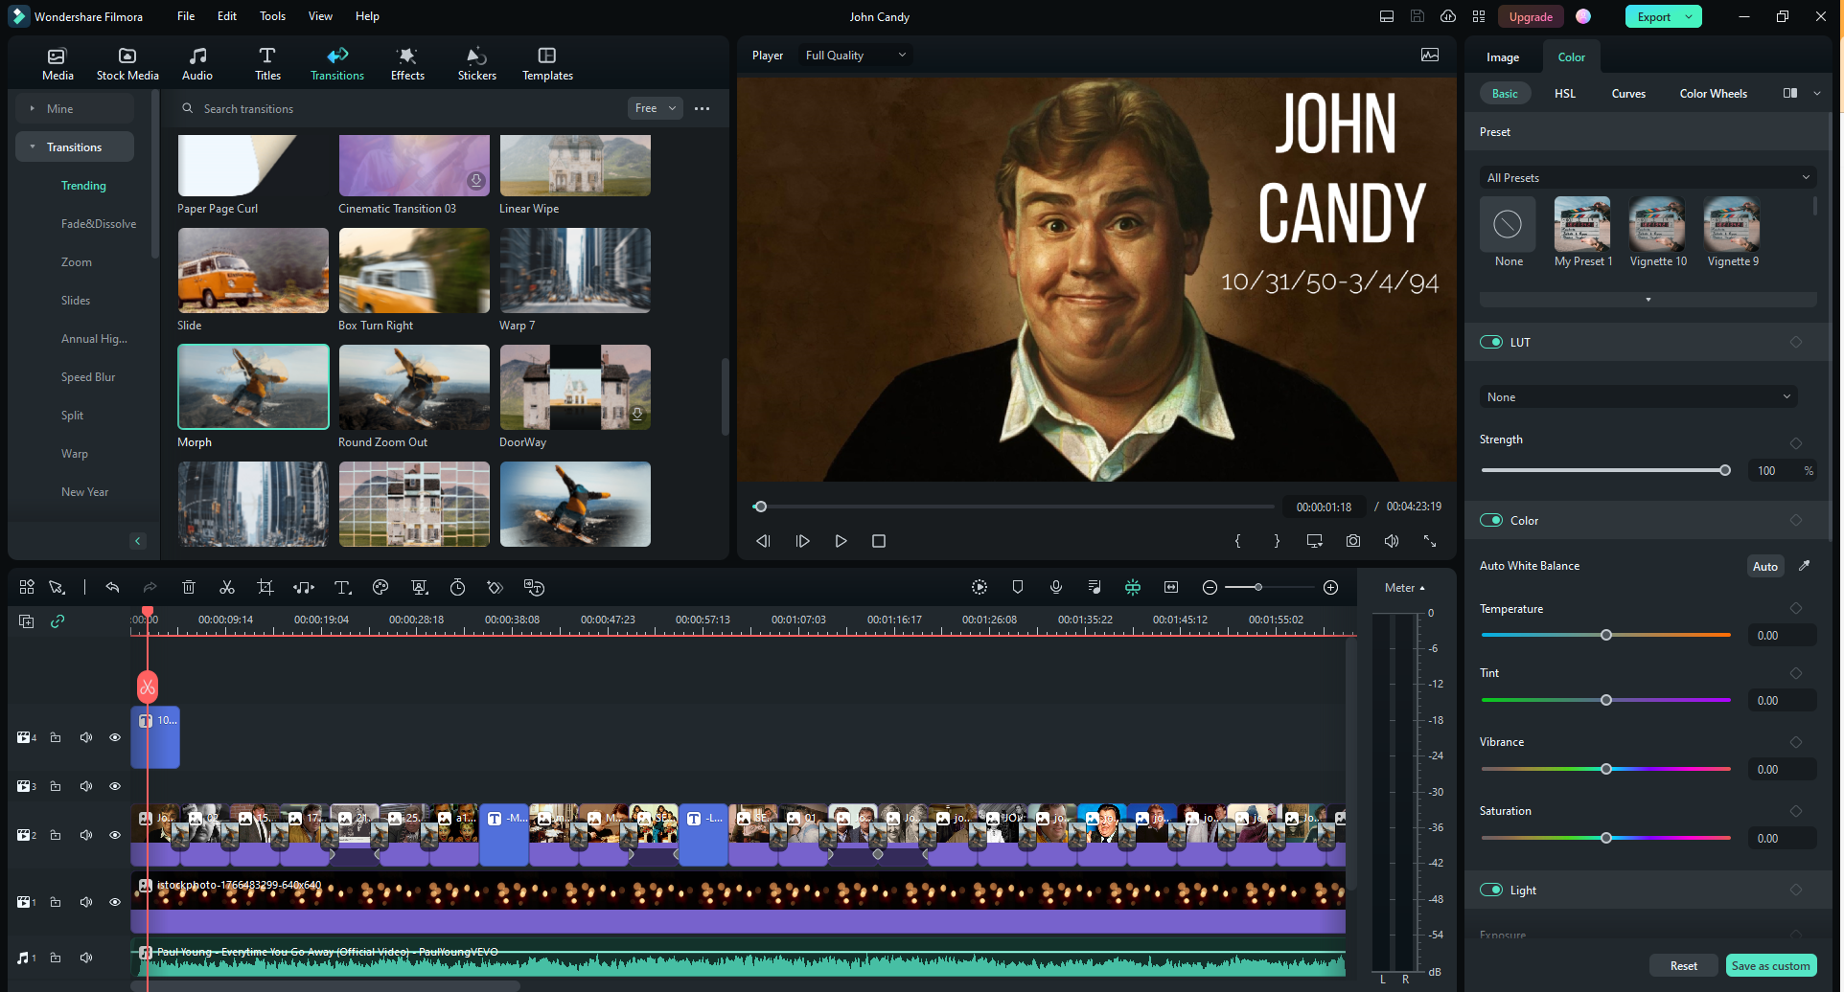Expand the presets list arrow
Image resolution: width=1844 pixels, height=992 pixels.
pos(1648,300)
